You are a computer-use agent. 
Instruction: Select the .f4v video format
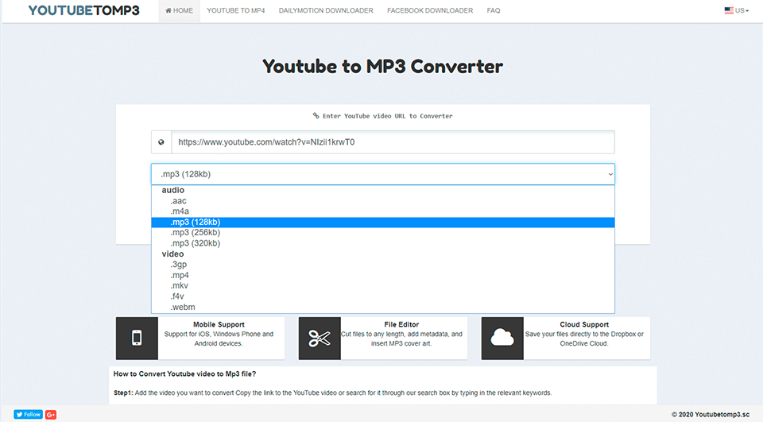point(383,296)
